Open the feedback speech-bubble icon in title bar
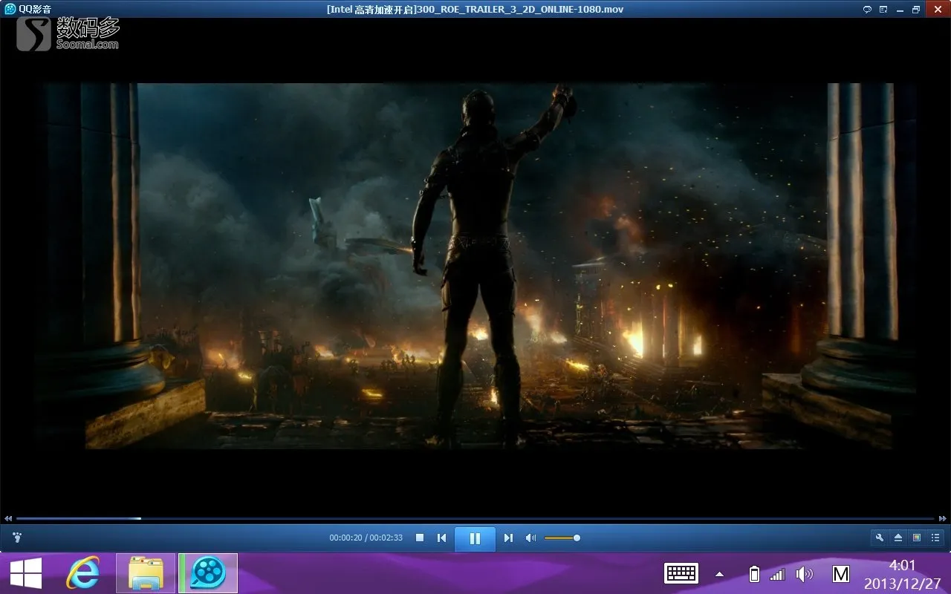 (867, 9)
